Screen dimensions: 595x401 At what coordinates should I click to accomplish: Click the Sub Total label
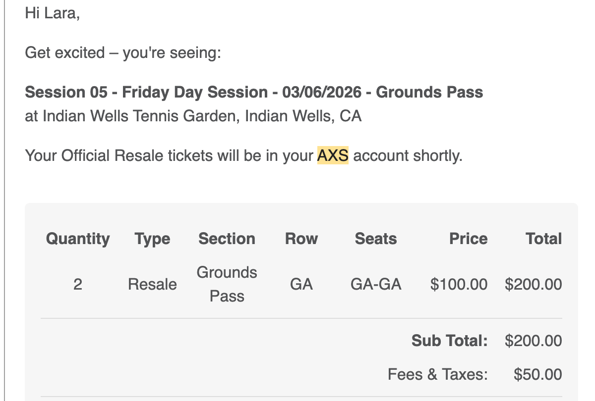(x=449, y=341)
